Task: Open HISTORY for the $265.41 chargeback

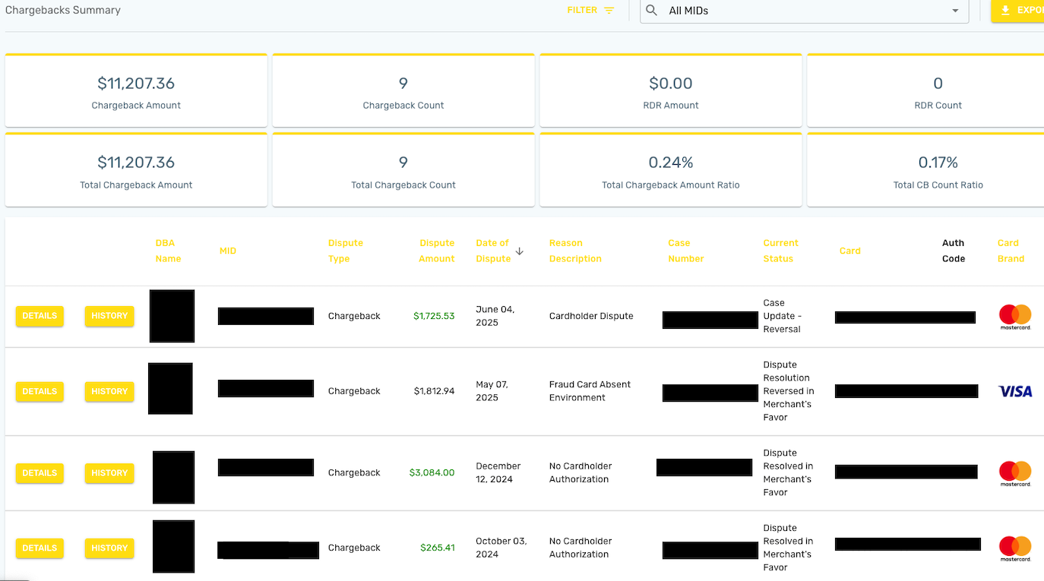Action: pos(109,548)
